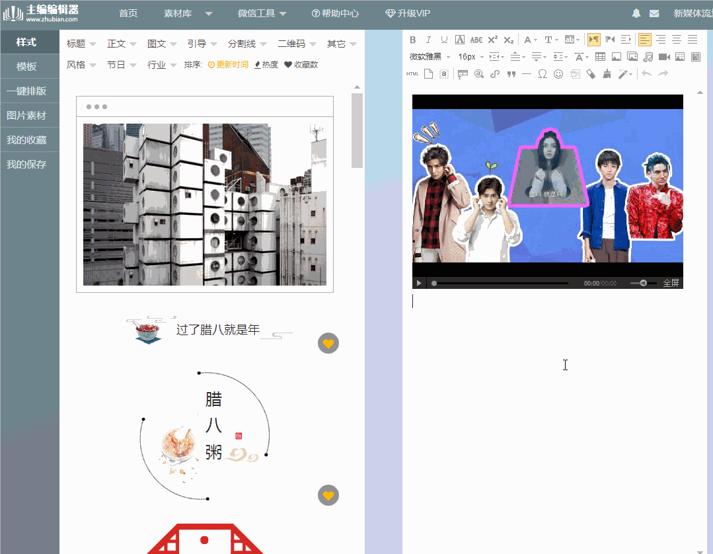The width and height of the screenshot is (713, 554).
Task: Insert an image from the toolbar
Action: [616, 58]
